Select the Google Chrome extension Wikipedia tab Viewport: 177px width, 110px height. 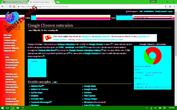(x=41, y=2)
